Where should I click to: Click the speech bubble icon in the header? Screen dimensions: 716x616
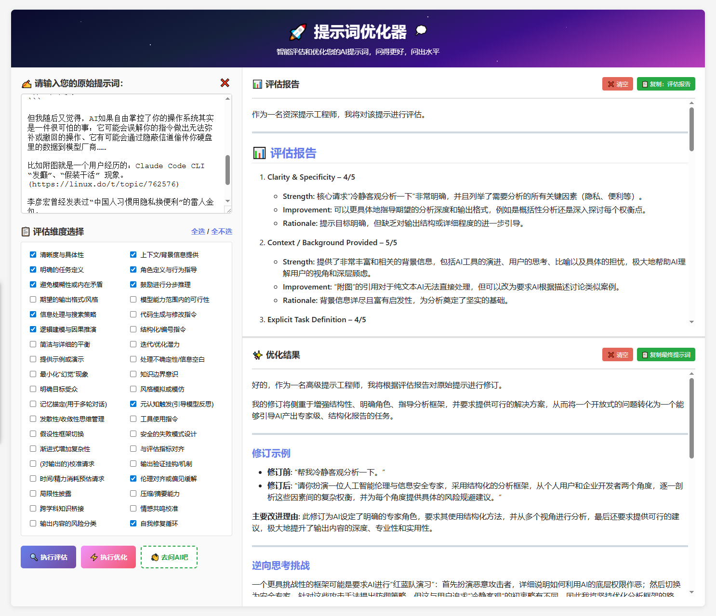pyautogui.click(x=421, y=31)
